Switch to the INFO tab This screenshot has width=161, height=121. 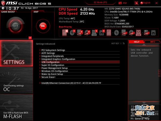pos(152,42)
